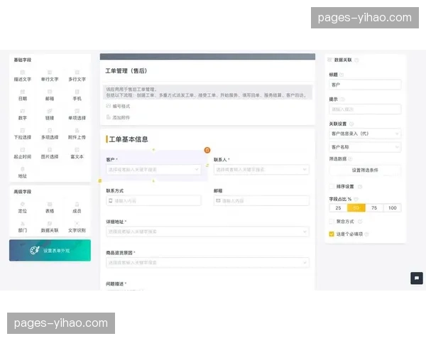The image size is (426, 341).
Task: Add a 数据关联 advanced field
Action: click(50, 227)
